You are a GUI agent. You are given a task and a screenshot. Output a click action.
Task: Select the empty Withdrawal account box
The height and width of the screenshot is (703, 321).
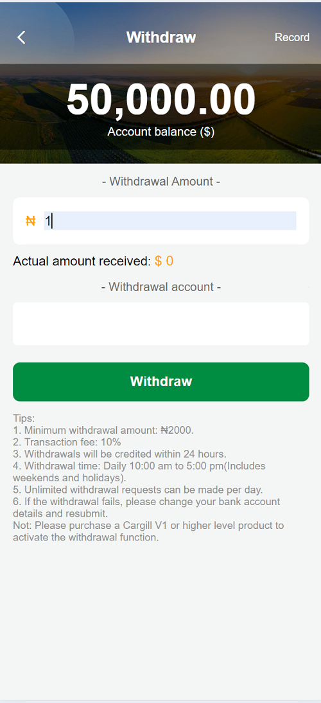click(x=160, y=324)
